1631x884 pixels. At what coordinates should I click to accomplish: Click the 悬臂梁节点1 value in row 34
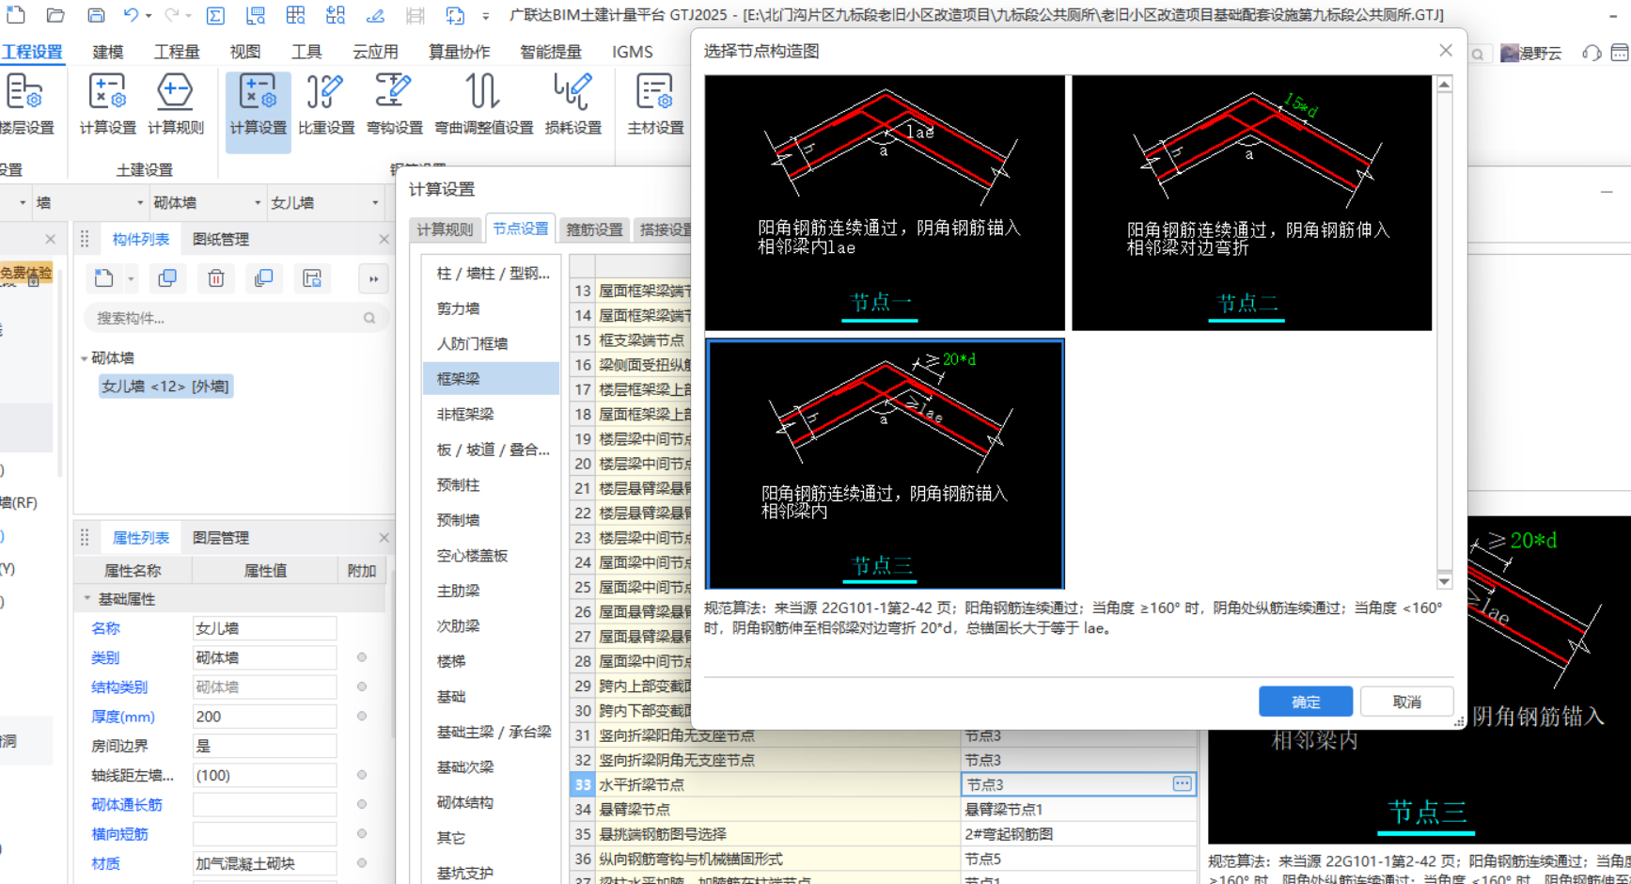tap(1078, 809)
